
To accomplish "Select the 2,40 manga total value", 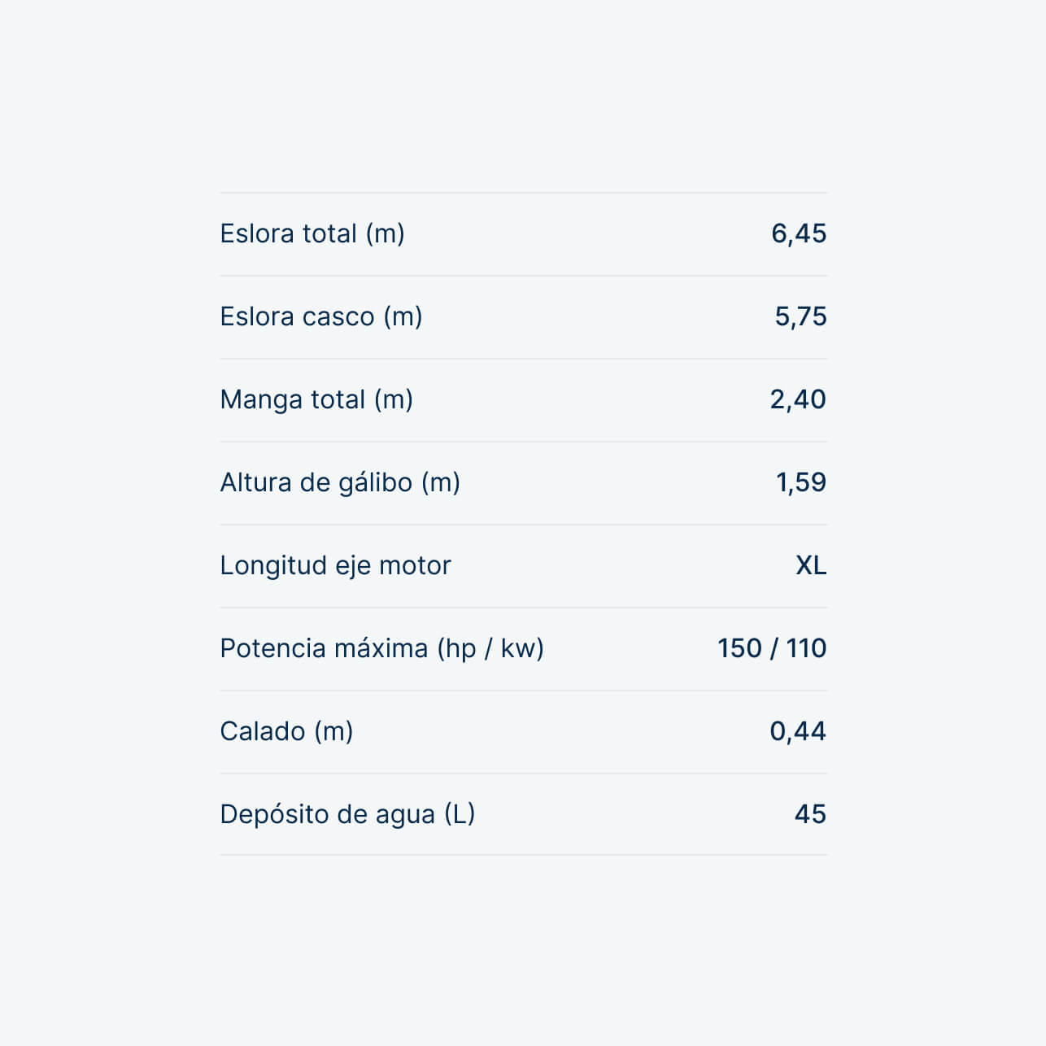I will pos(798,399).
